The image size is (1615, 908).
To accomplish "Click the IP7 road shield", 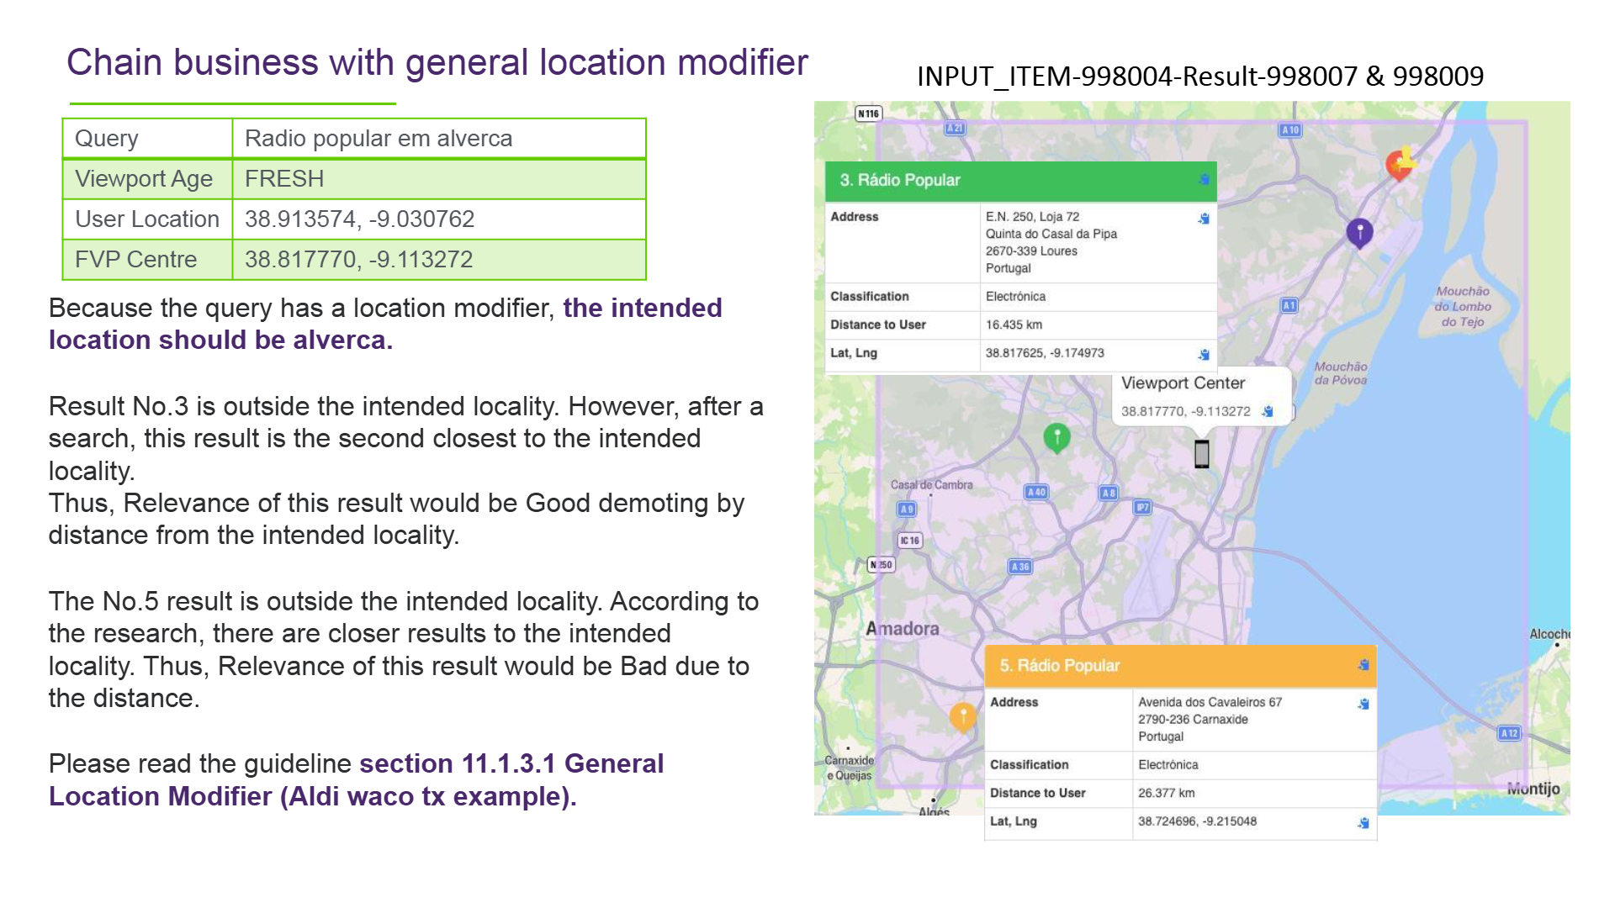I will tap(1142, 507).
